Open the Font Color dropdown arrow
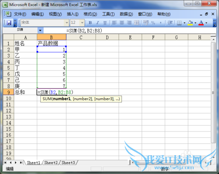Screen dimensions: 219x174 (206, 23)
